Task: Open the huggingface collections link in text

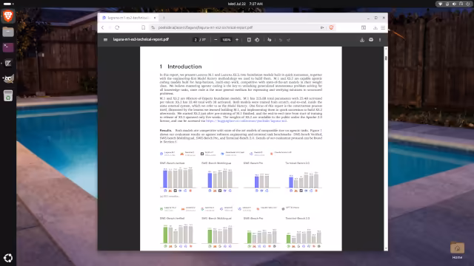Action: (246, 121)
